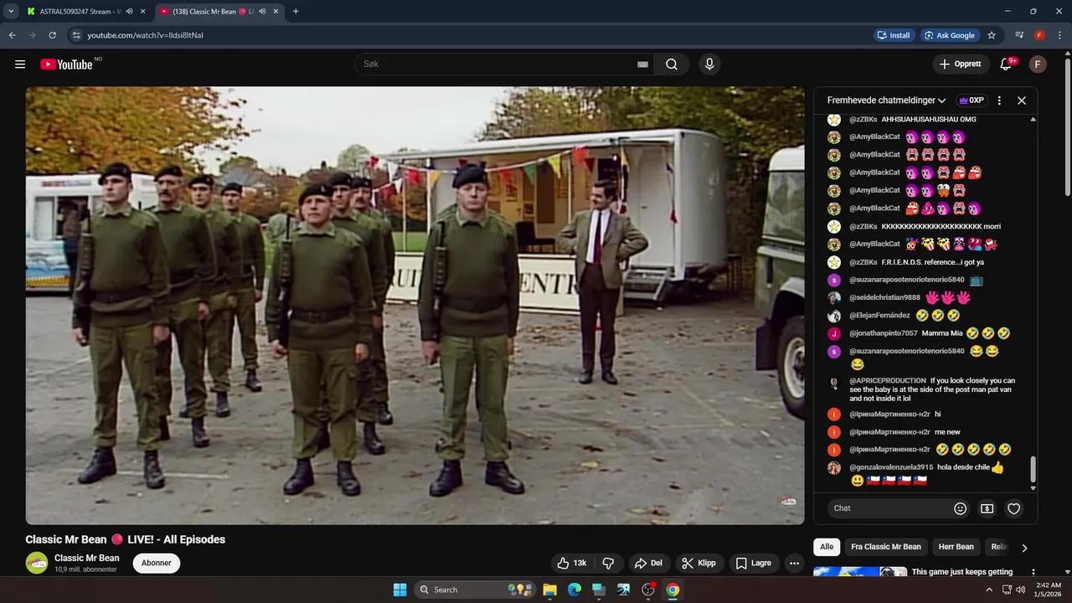Open the YouTube hamburger guide menu
The height and width of the screenshot is (603, 1072).
pos(20,64)
